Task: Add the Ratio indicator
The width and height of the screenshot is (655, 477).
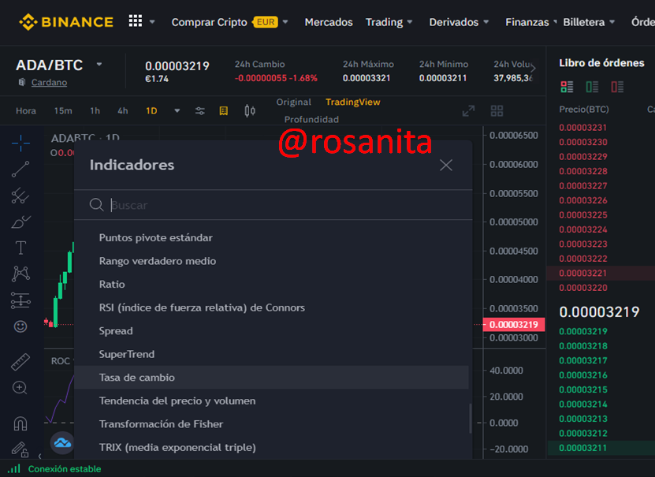Action: tap(271, 285)
